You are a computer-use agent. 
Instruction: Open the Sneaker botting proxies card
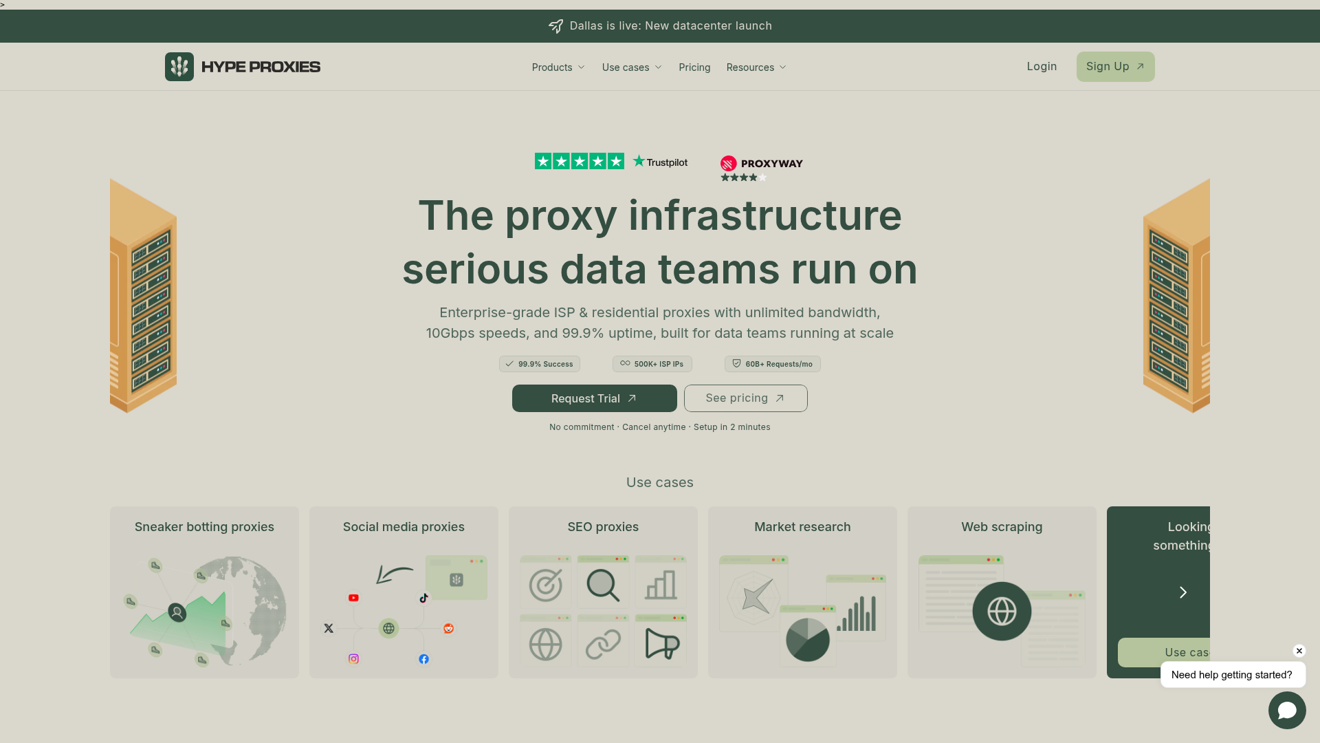click(204, 592)
